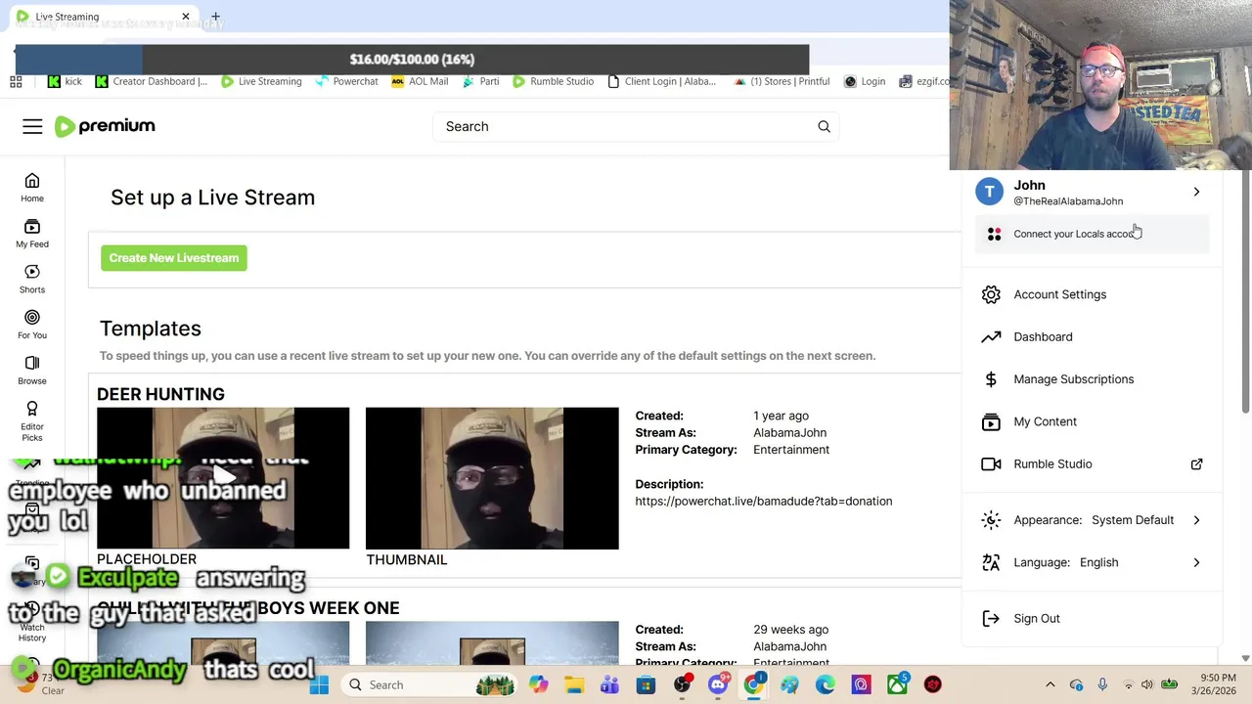
Task: Open the browser apps grid icon
Action: [16, 81]
